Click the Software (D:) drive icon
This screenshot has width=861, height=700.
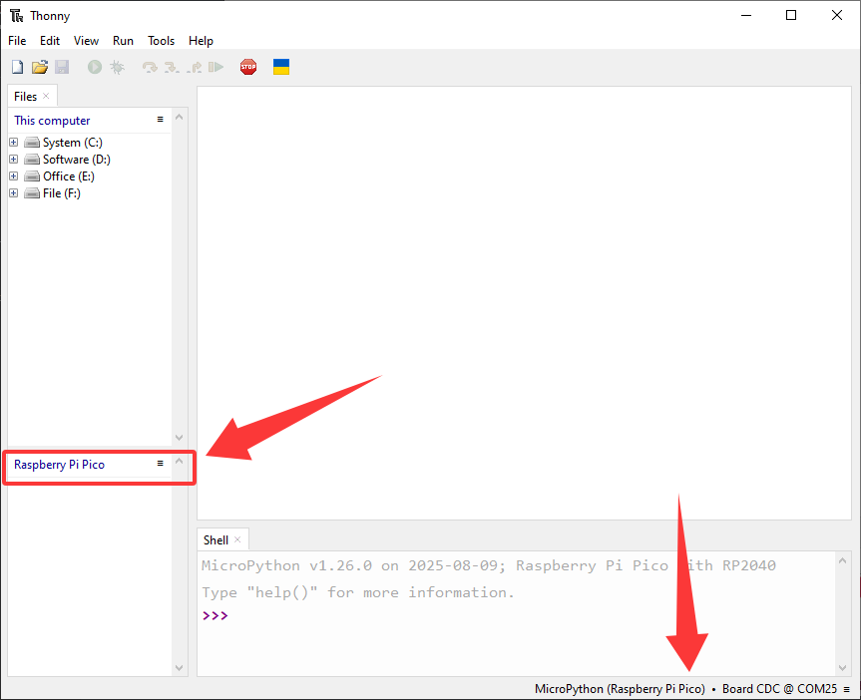coord(32,160)
